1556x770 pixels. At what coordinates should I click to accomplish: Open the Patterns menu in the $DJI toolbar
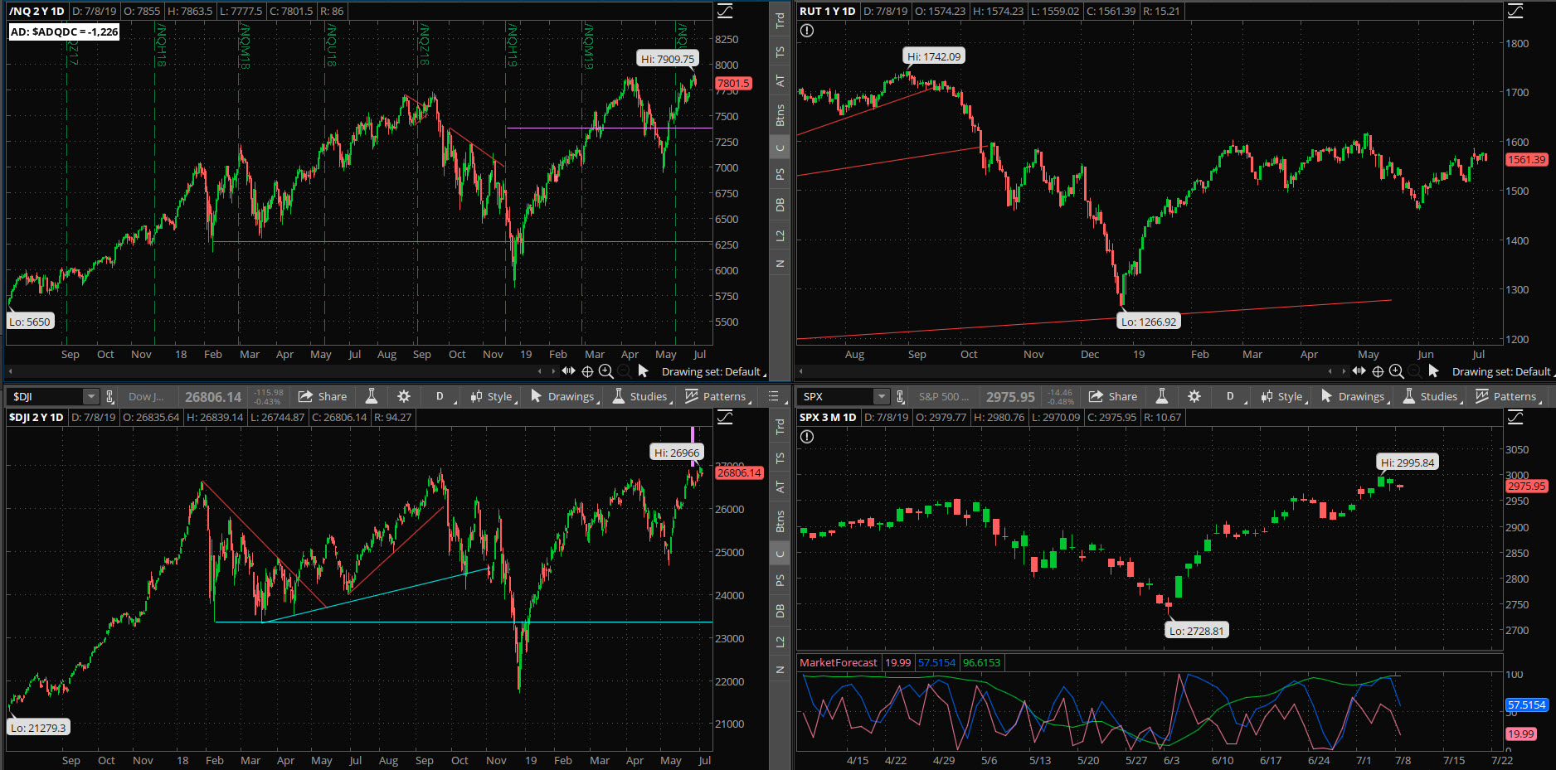[x=717, y=396]
